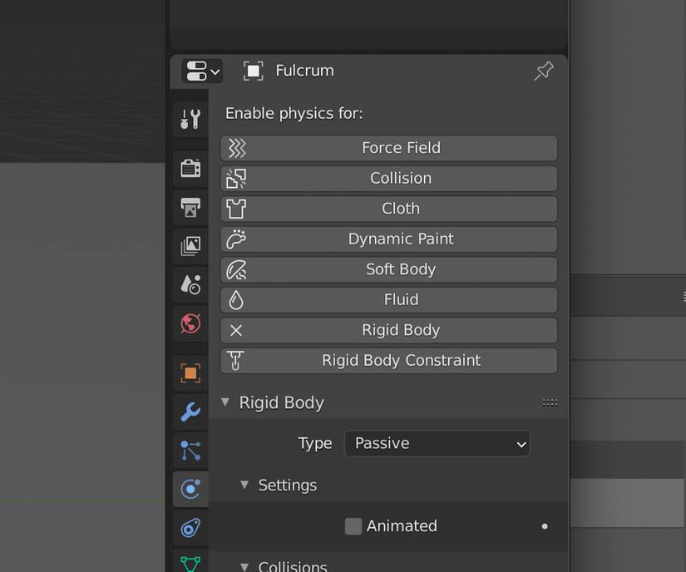This screenshot has width=686, height=572.
Task: Open the Scene properties tab
Action: (x=190, y=284)
